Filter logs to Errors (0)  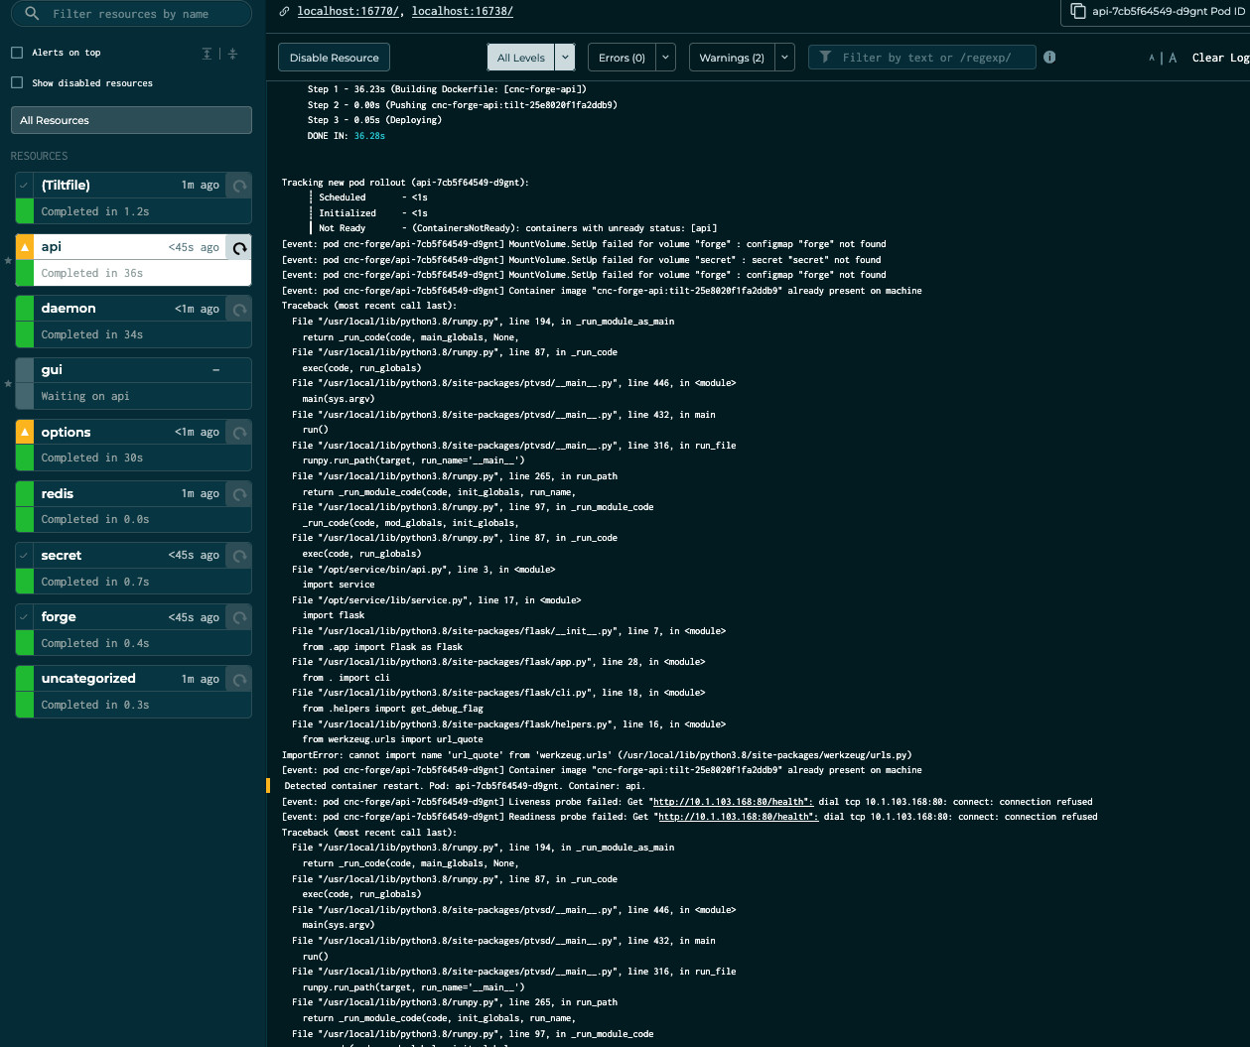pos(622,58)
